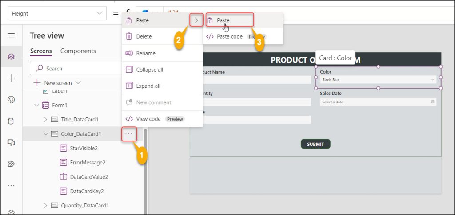Click the DataCardKey2 label icon
The image size is (455, 215).
click(64, 191)
